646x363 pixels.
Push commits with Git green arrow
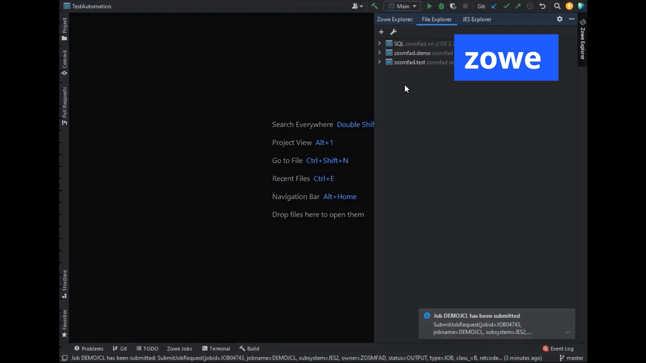point(518,6)
